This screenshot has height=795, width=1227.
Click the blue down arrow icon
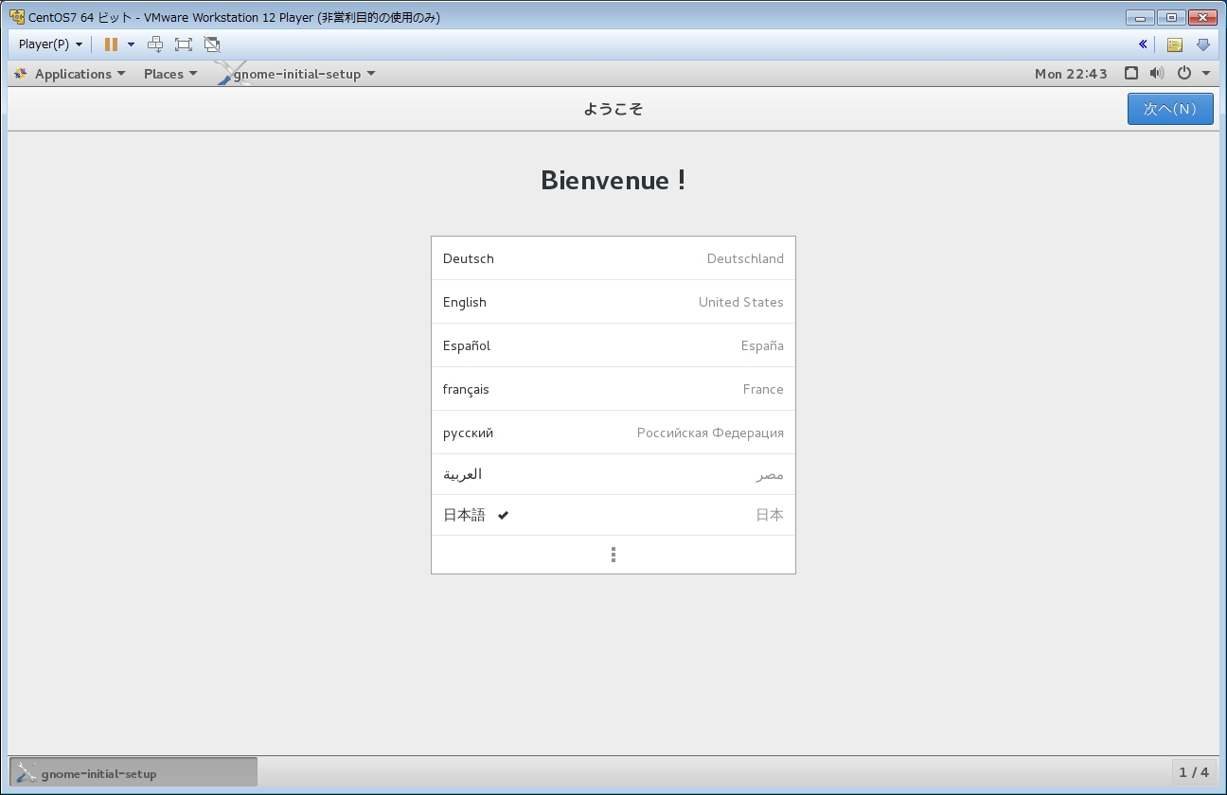(x=1203, y=44)
